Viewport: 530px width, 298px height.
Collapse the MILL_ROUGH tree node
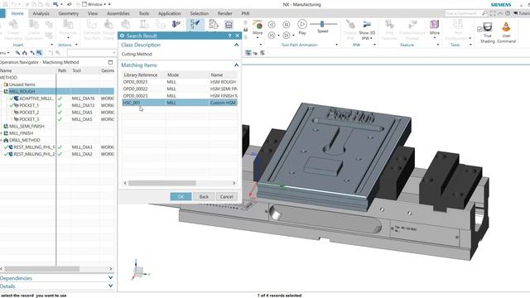tap(2, 92)
